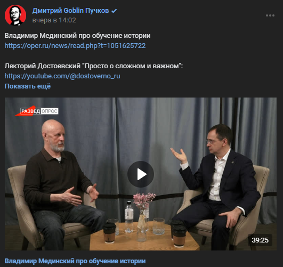
Task: Click the РАЗВЕДОПРОС logo in the video
Action: [x=37, y=111]
